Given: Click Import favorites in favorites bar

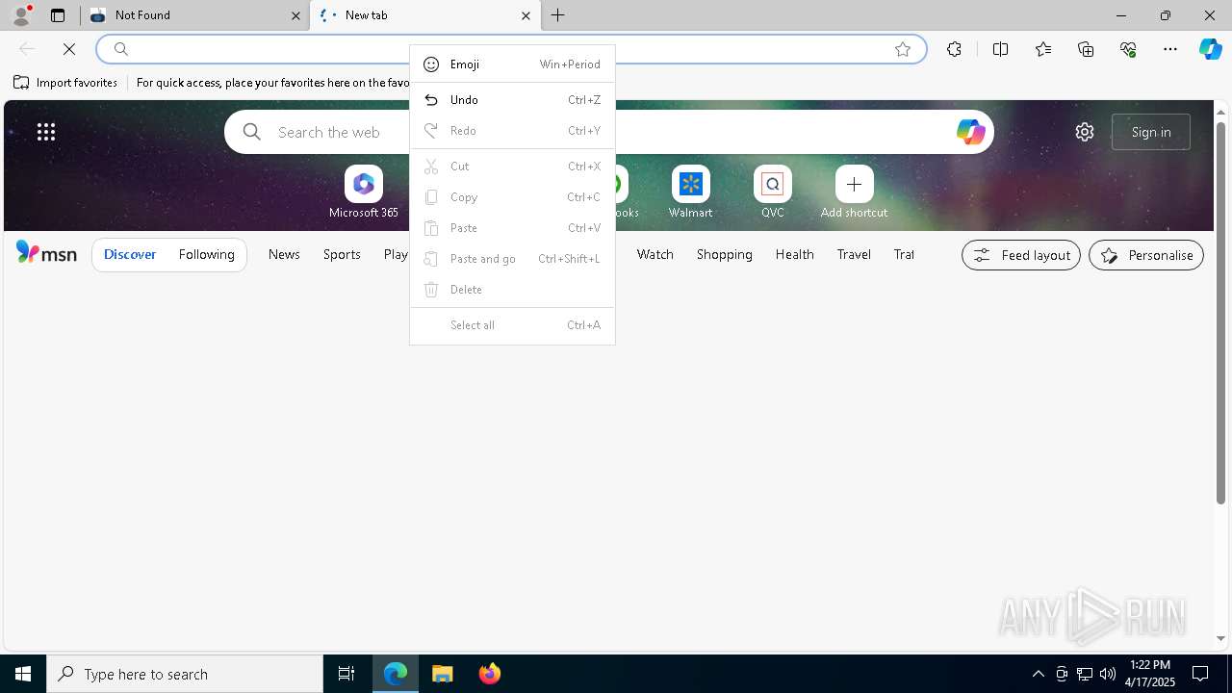Looking at the screenshot, I should (x=65, y=83).
